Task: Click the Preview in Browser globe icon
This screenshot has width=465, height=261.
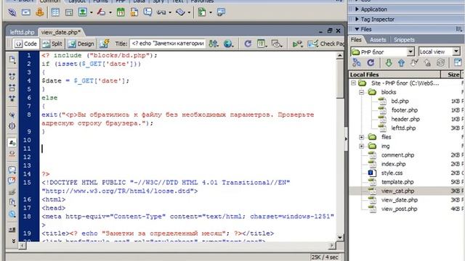Action: [x=228, y=43]
